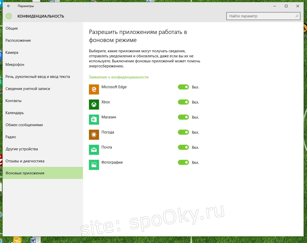307x243 pixels.
Task: Go to Обмен сообщениями section
Action: (43, 125)
